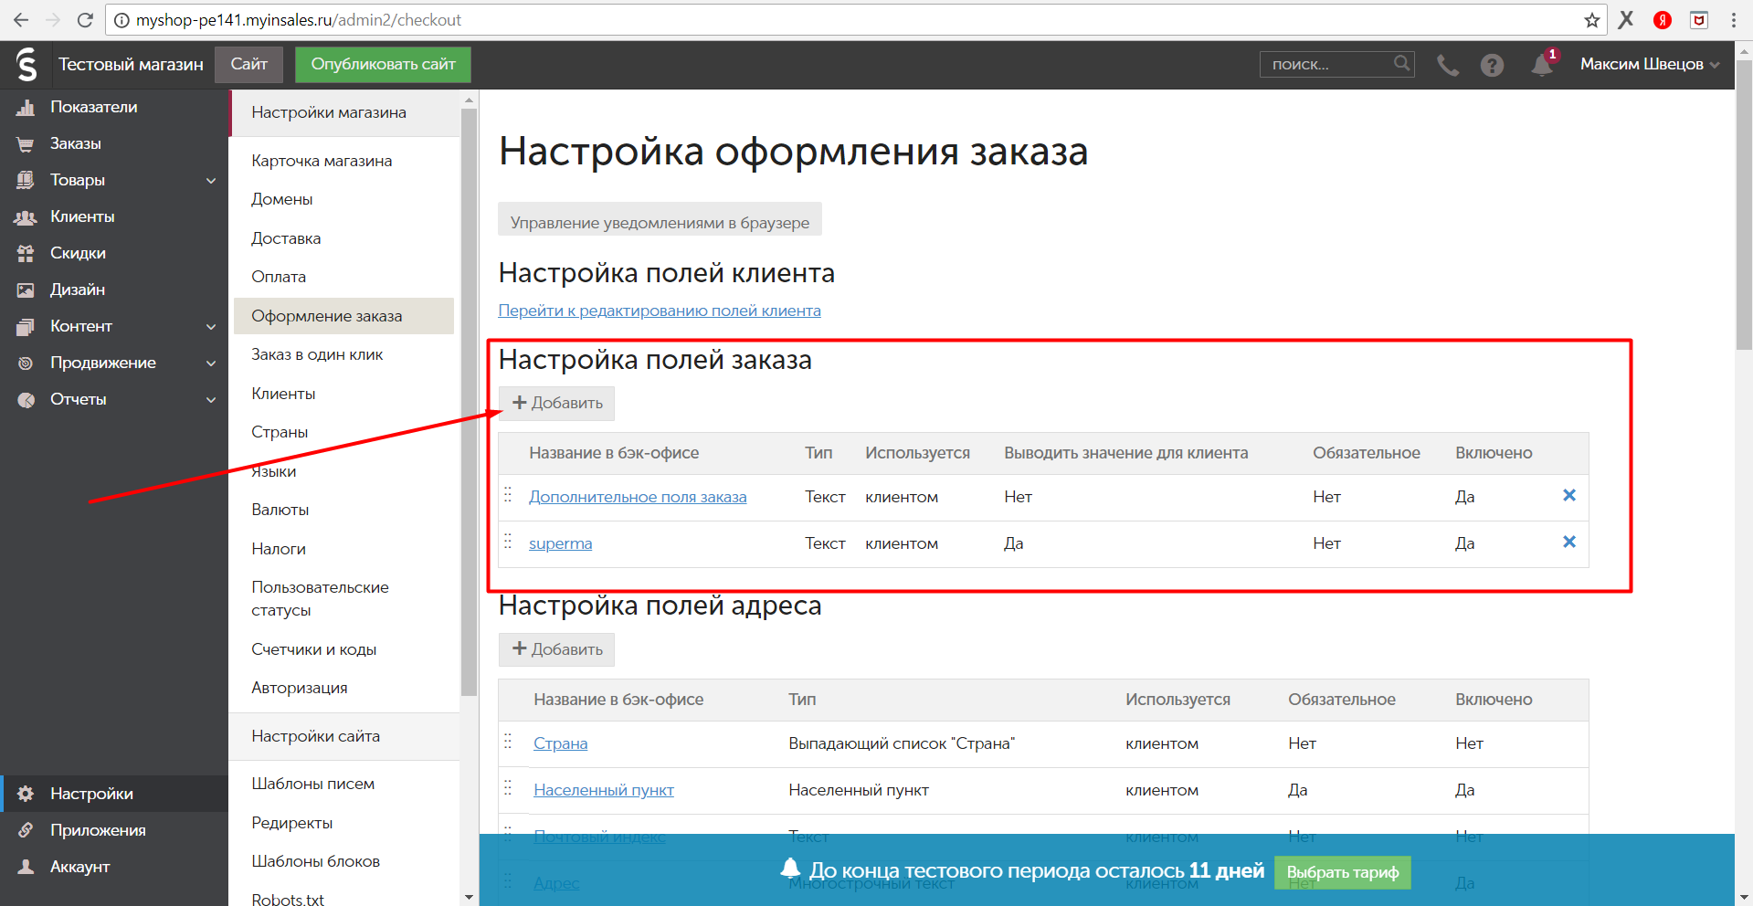Grab drag handle of Страна row
This screenshot has height=906, width=1753.
click(508, 742)
